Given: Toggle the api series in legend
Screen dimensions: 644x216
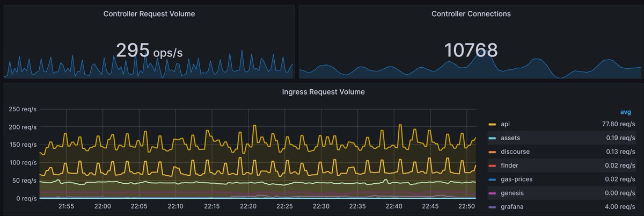Looking at the screenshot, I should tap(504, 125).
